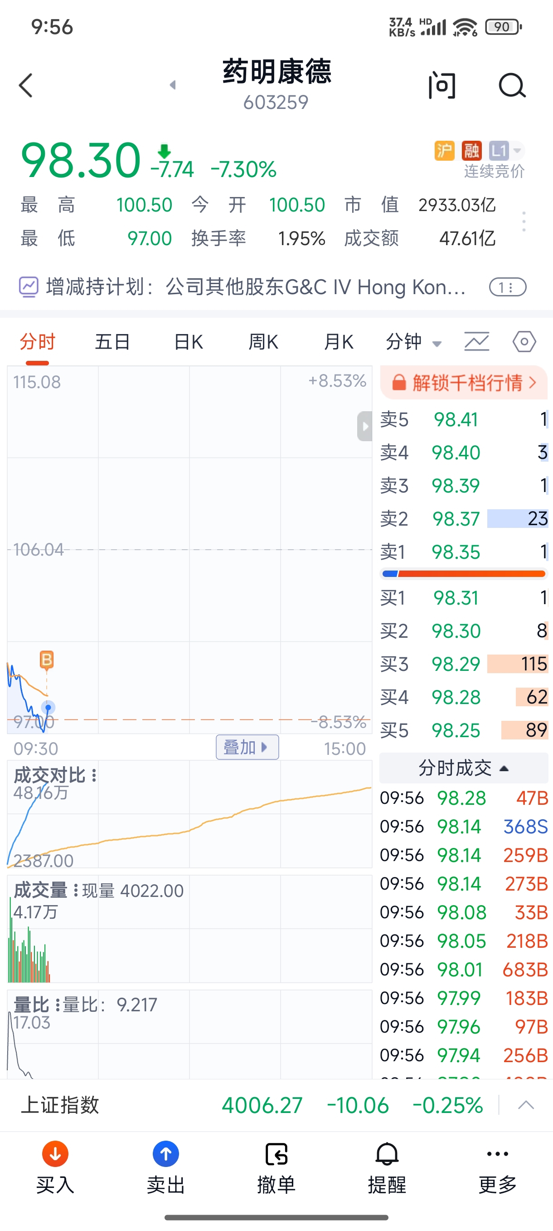The width and height of the screenshot is (553, 1231).
Task: Tap the 买入 buy button
Action: tap(55, 1168)
